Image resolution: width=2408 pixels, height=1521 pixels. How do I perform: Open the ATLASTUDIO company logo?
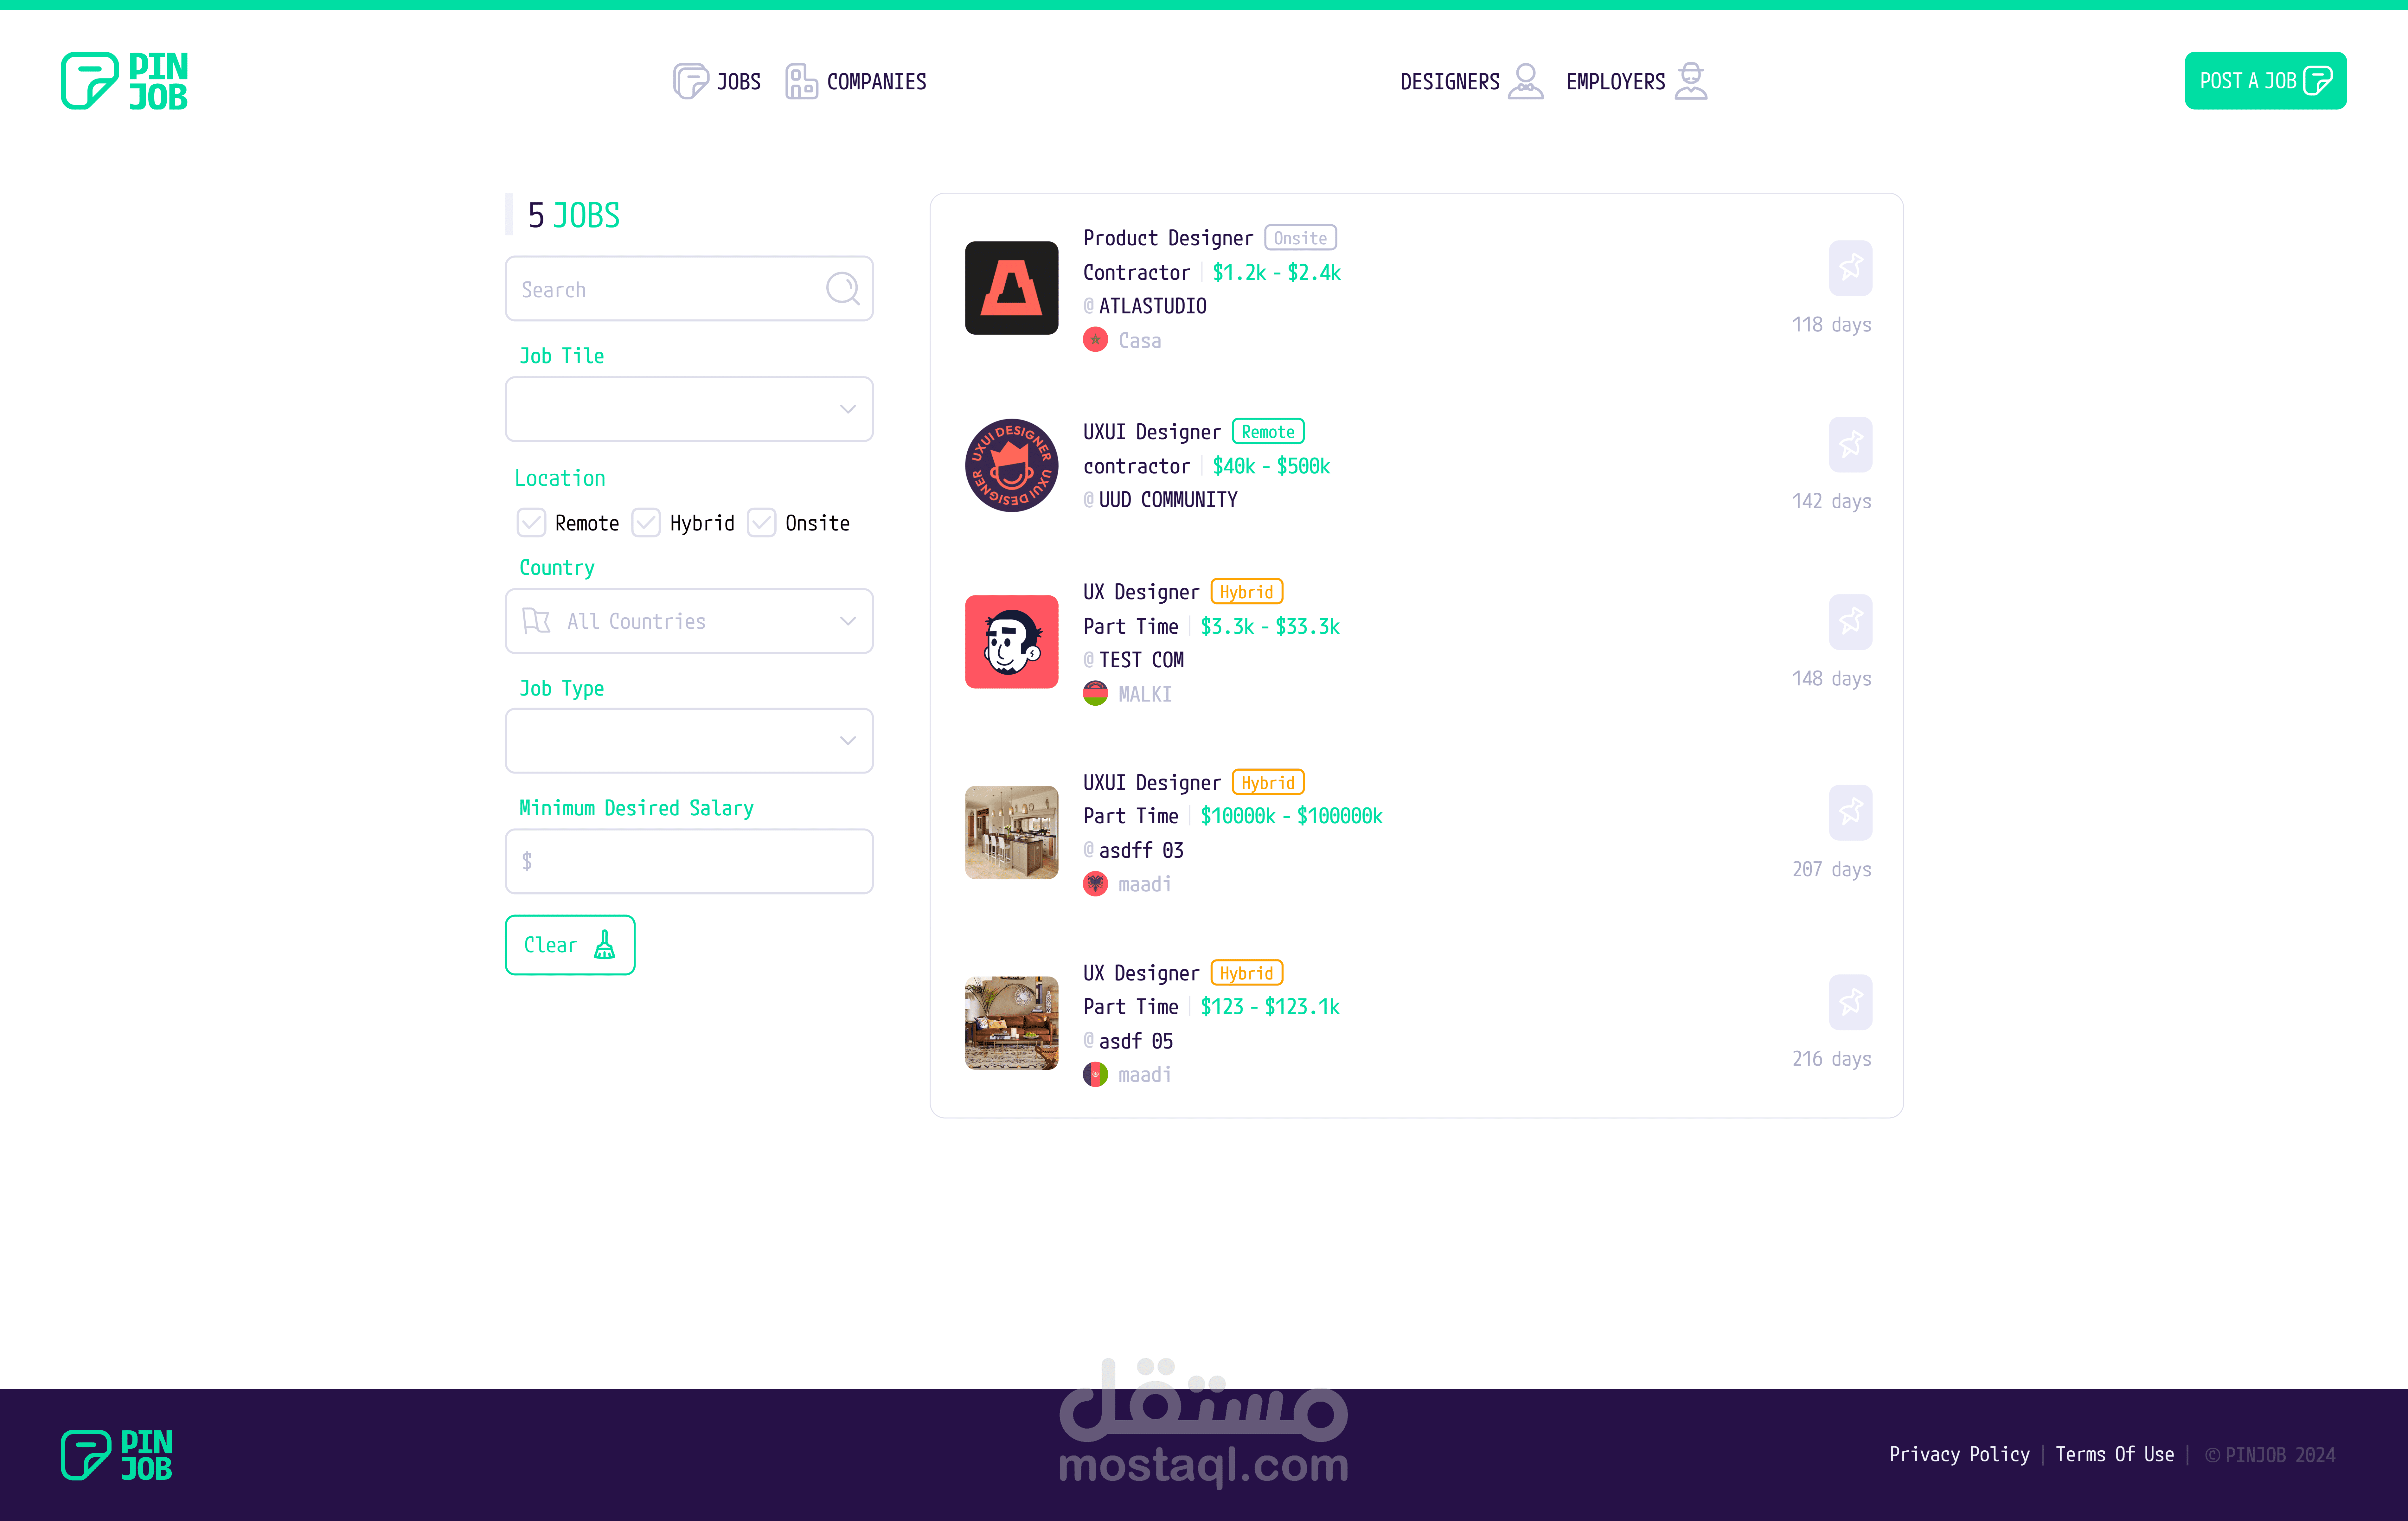coord(1011,288)
